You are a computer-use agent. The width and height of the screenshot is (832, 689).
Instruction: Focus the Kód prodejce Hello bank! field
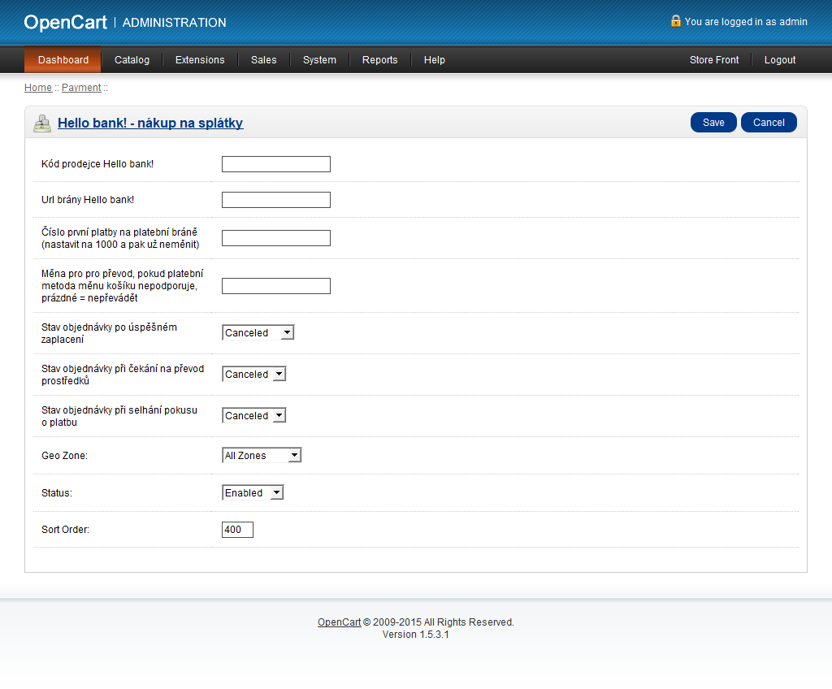(x=276, y=164)
